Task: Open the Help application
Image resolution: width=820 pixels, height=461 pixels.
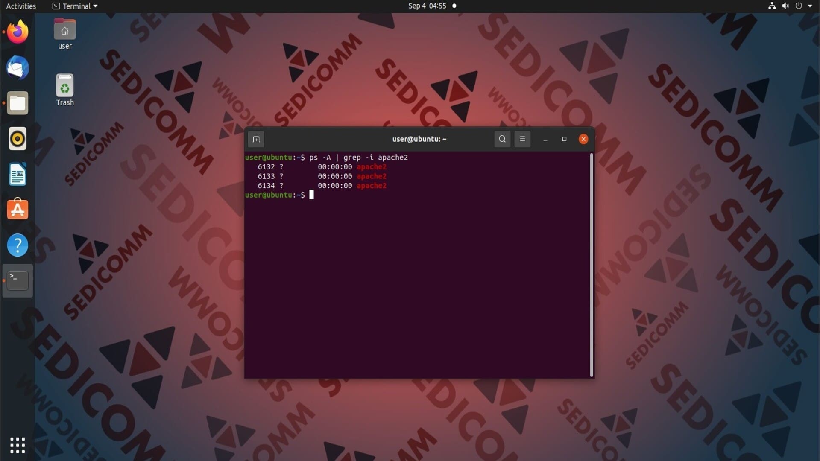Action: pyautogui.click(x=18, y=245)
